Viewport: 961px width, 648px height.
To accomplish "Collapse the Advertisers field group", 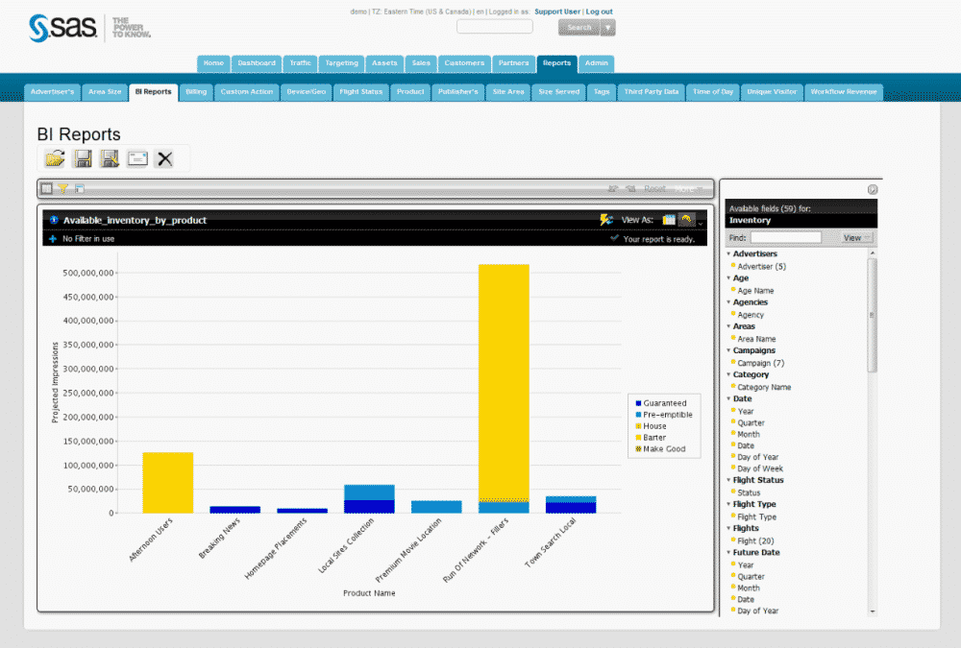I will point(728,254).
